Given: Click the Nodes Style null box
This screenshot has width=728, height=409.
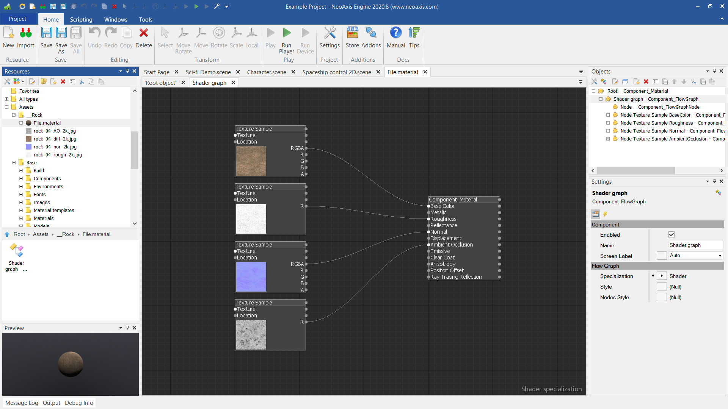Looking at the screenshot, I should (x=662, y=297).
